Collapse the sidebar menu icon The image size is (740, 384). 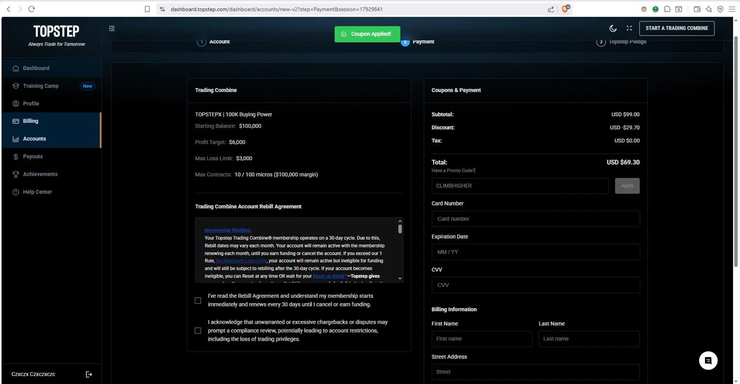pyautogui.click(x=112, y=29)
